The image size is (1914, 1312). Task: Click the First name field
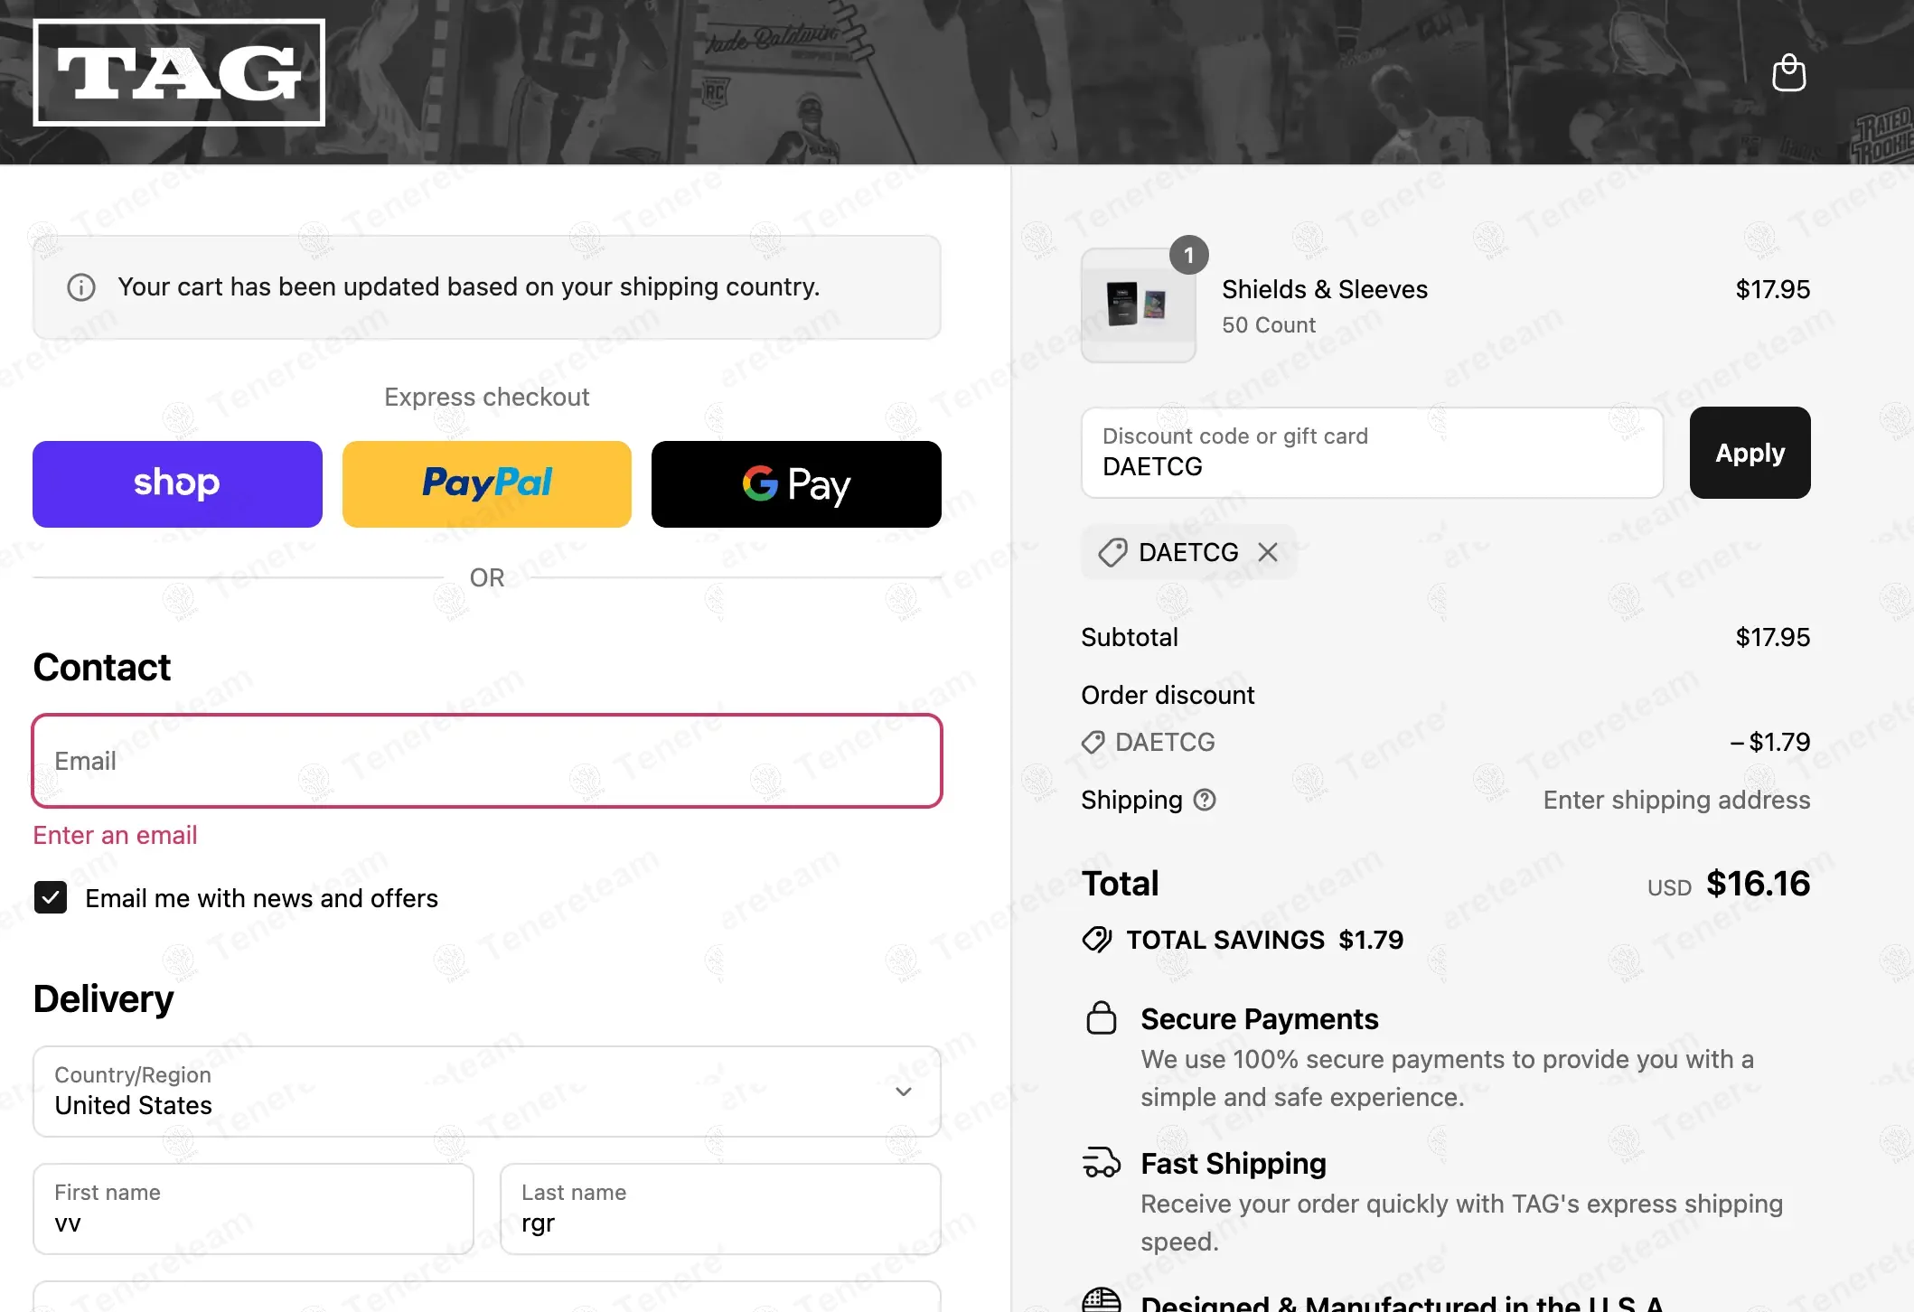click(x=253, y=1209)
